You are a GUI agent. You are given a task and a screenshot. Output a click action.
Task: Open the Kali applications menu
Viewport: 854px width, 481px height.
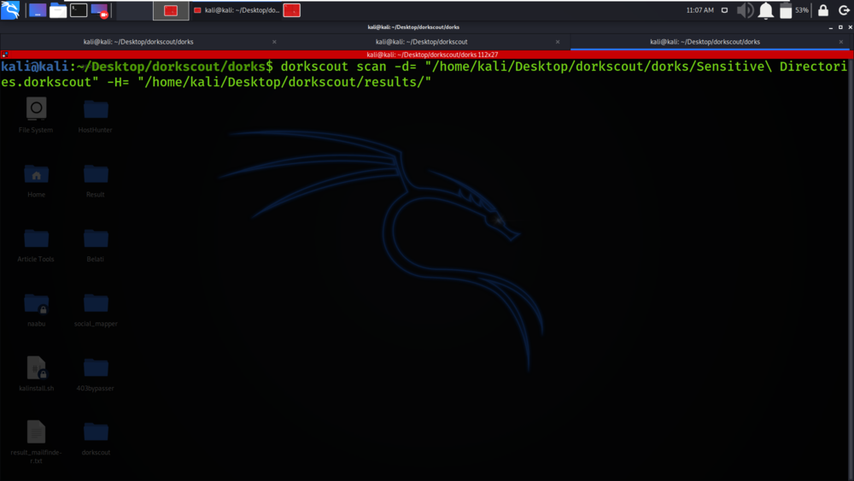pos(10,9)
